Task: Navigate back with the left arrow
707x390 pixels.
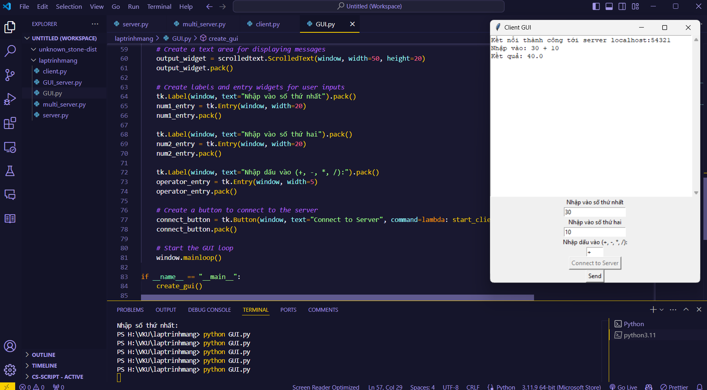Action: pos(209,6)
